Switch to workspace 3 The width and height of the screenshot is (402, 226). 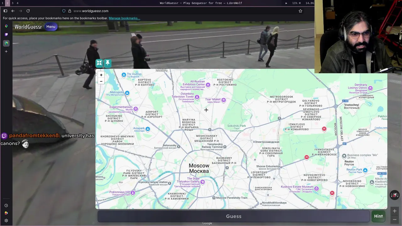(x=12, y=3)
